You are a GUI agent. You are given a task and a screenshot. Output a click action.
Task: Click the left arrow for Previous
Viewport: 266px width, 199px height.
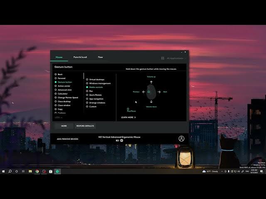point(144,92)
